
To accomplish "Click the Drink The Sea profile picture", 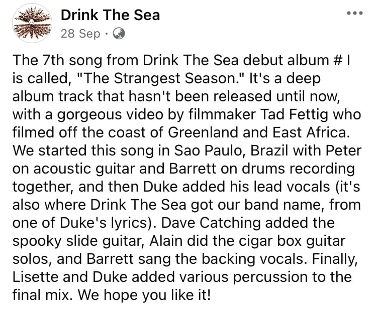I will pos(32,23).
